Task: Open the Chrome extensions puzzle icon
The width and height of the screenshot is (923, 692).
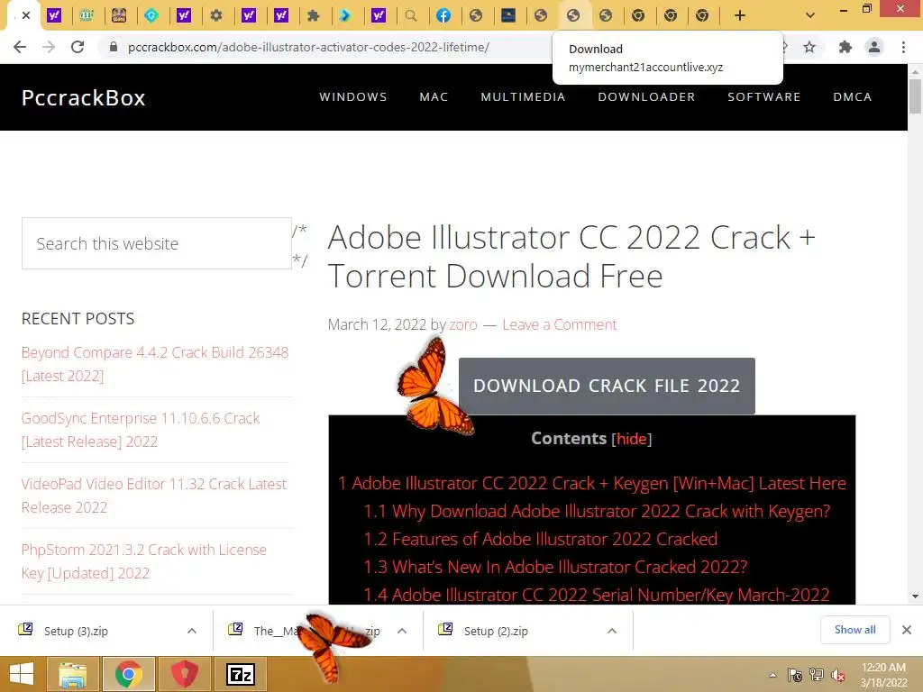Action: point(845,47)
